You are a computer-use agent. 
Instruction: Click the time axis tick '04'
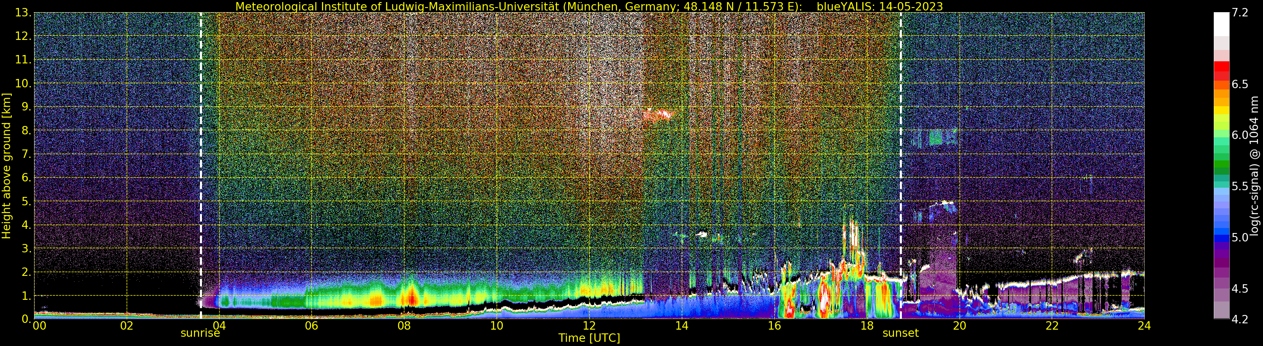(x=219, y=326)
